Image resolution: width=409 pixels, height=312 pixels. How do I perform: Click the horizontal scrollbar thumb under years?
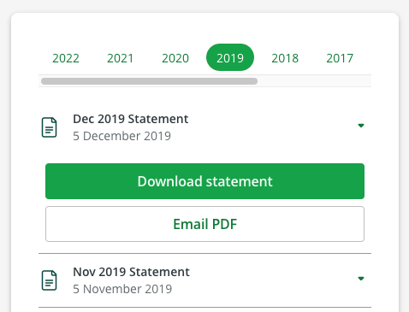149,81
